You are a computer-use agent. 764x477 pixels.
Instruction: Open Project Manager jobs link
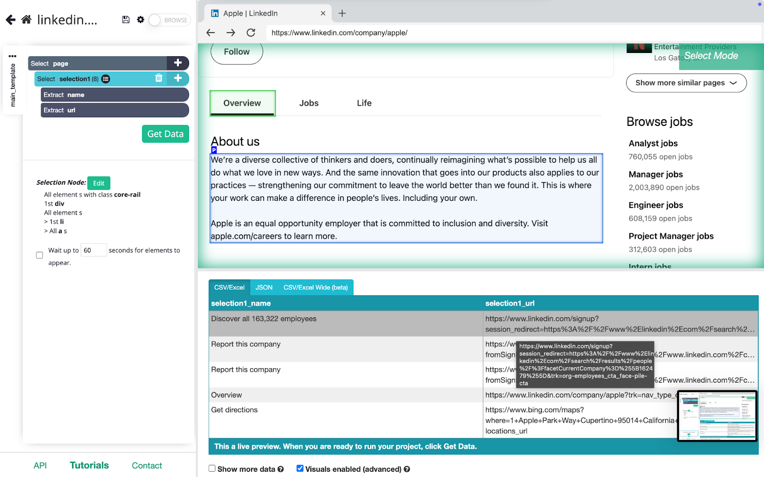click(671, 236)
